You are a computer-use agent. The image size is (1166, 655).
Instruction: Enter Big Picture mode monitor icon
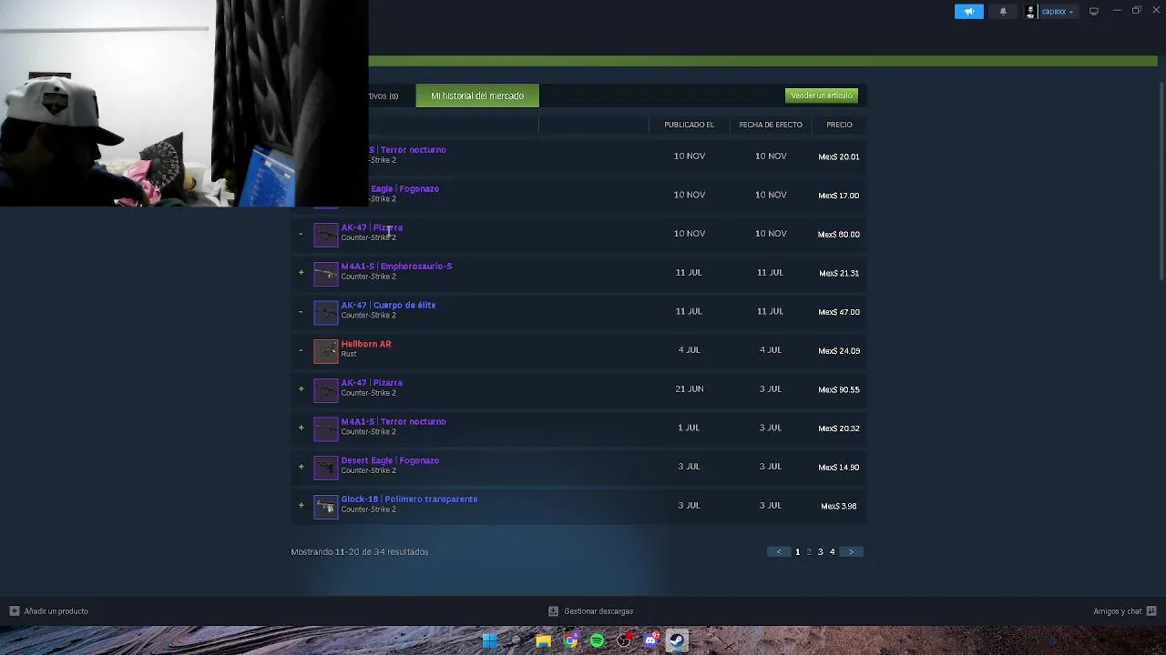1093,12
